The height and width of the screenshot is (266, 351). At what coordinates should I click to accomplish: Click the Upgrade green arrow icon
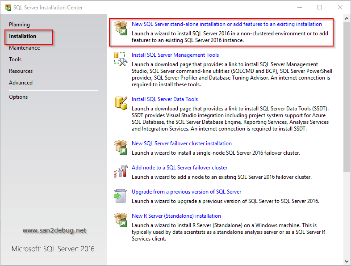click(121, 196)
